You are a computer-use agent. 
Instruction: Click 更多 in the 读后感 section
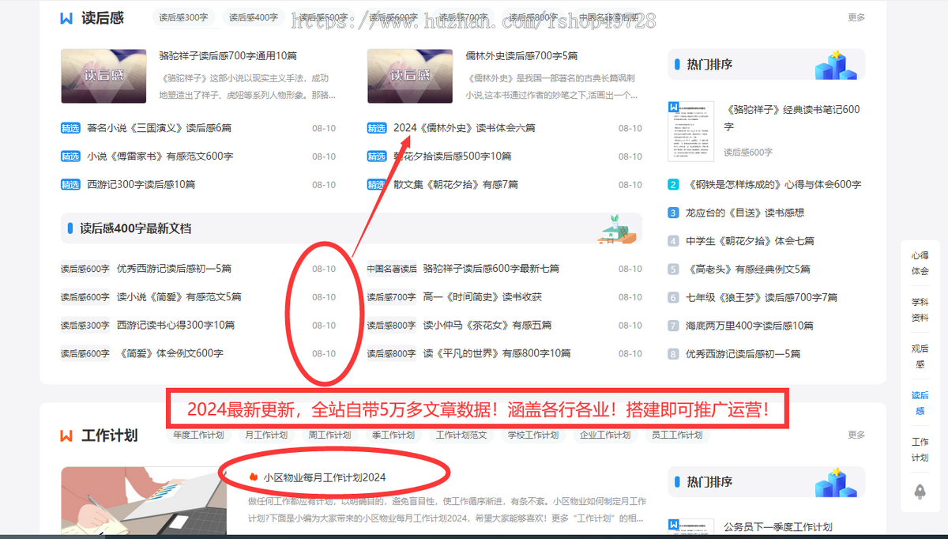[x=856, y=17]
